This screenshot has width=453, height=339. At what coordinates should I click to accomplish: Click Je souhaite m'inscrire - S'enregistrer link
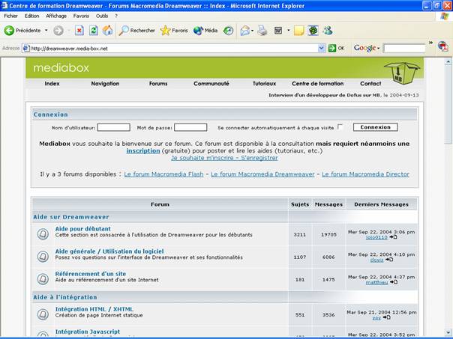224,158
